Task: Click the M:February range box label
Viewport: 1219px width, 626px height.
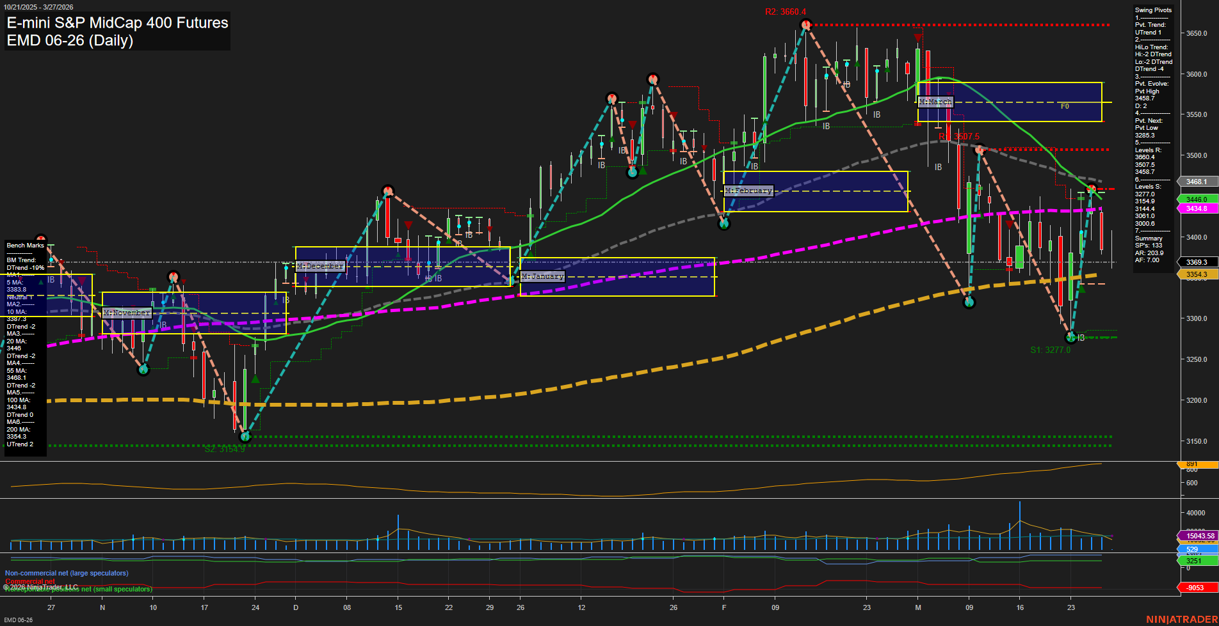Action: [748, 191]
